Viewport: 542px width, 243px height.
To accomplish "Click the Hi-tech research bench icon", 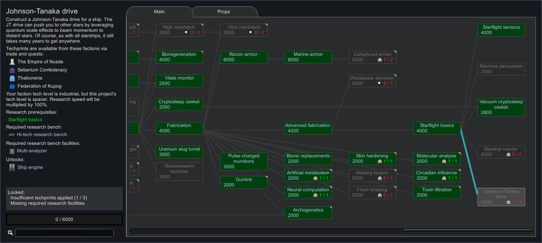I will click(x=12, y=135).
